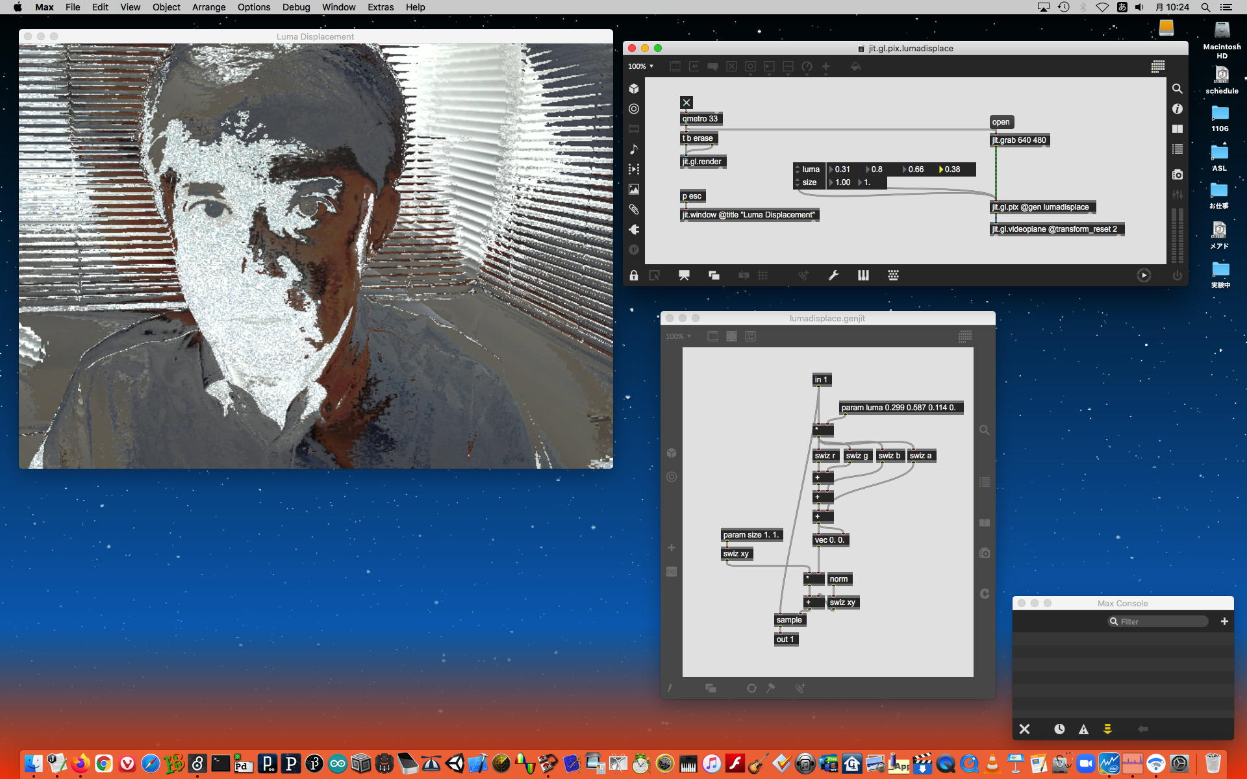Image resolution: width=1247 pixels, height=779 pixels.
Task: Open the snapshots camera icon in right sidebar
Action: [x=1177, y=175]
